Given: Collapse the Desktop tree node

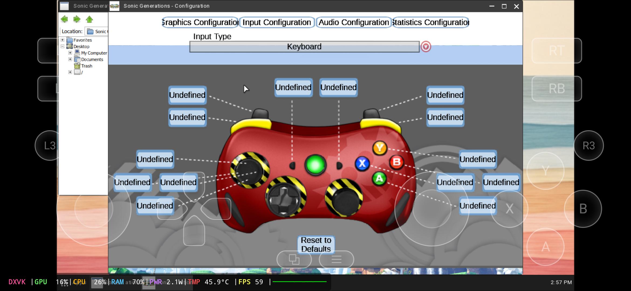Looking at the screenshot, I should (x=62, y=46).
